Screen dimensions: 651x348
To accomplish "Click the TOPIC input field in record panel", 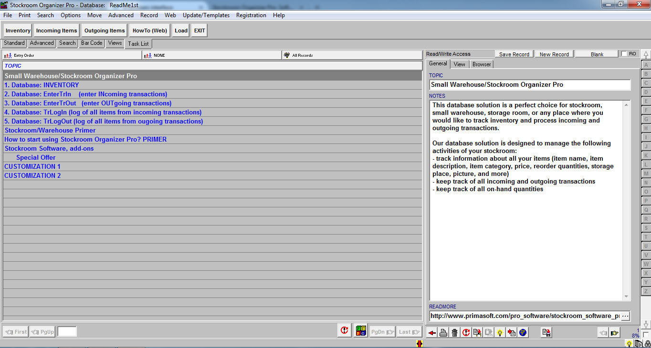I will pos(530,85).
